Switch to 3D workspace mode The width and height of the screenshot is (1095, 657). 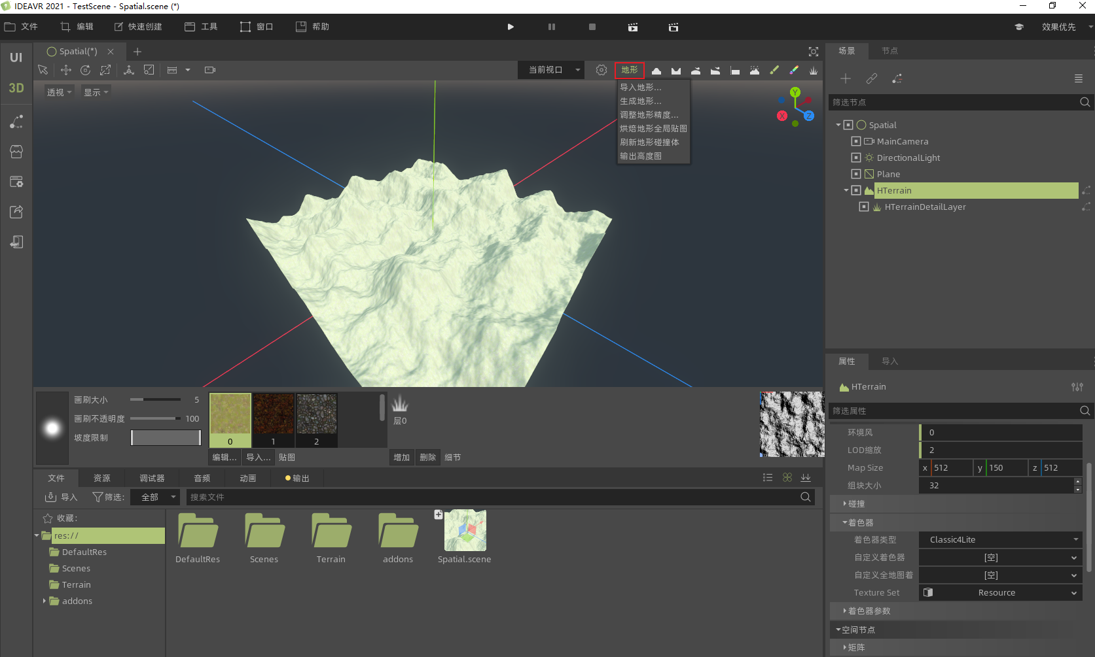click(x=16, y=88)
